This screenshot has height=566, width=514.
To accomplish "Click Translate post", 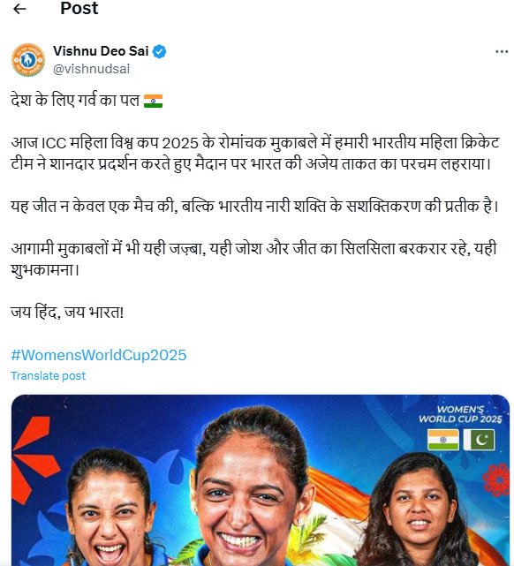I will [48, 376].
